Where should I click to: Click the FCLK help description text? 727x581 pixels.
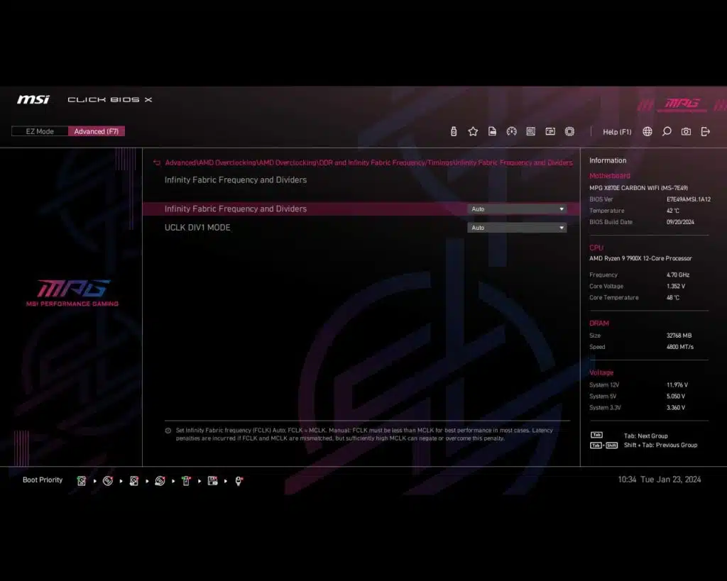(364, 434)
